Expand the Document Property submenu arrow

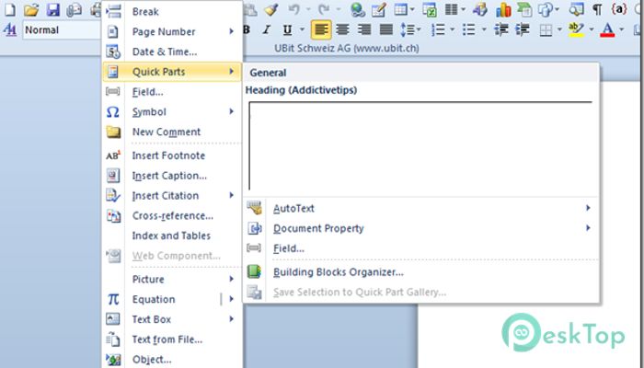click(588, 228)
